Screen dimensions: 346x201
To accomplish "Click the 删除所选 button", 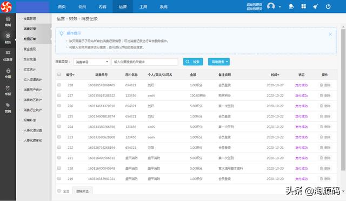I will click(x=82, y=191).
